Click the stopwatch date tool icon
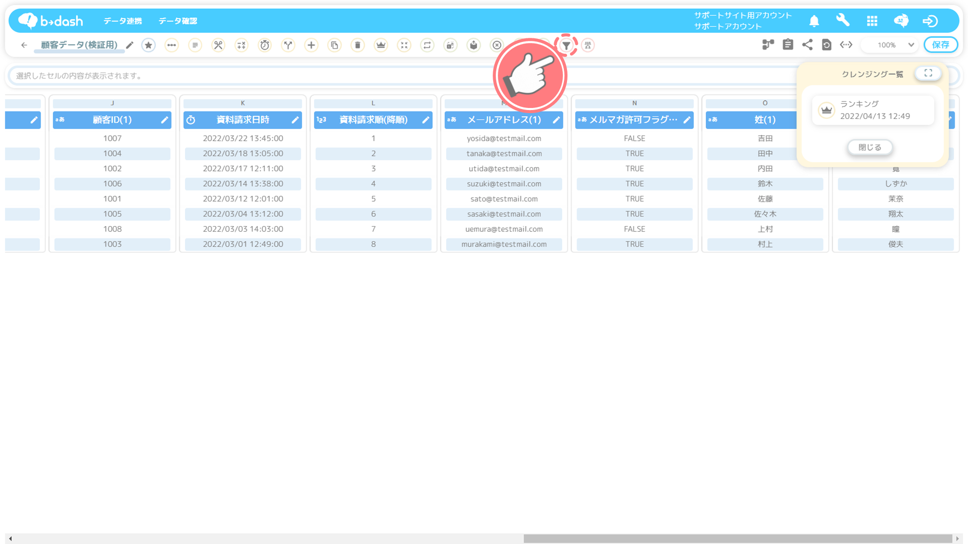 pos(265,45)
